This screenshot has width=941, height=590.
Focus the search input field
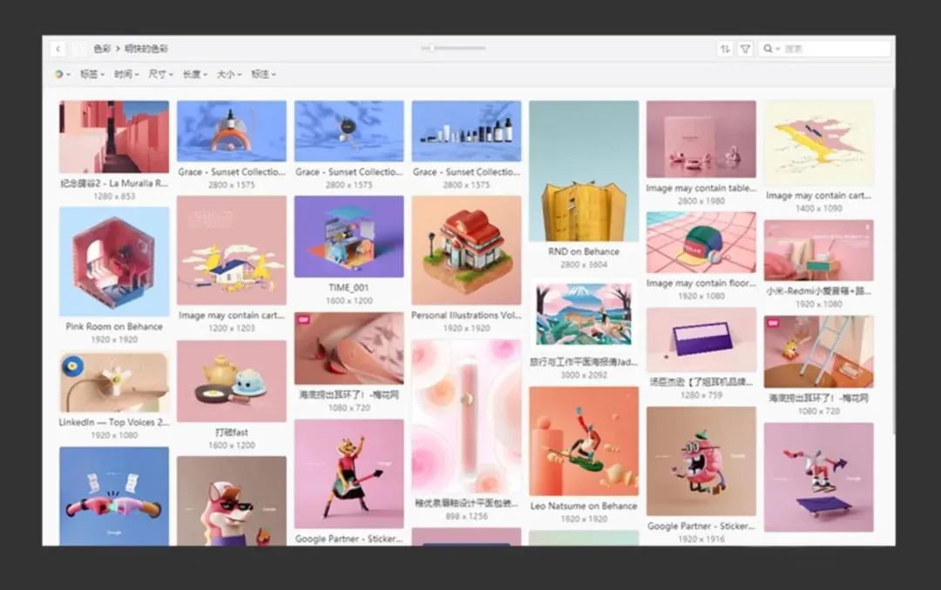tap(832, 49)
